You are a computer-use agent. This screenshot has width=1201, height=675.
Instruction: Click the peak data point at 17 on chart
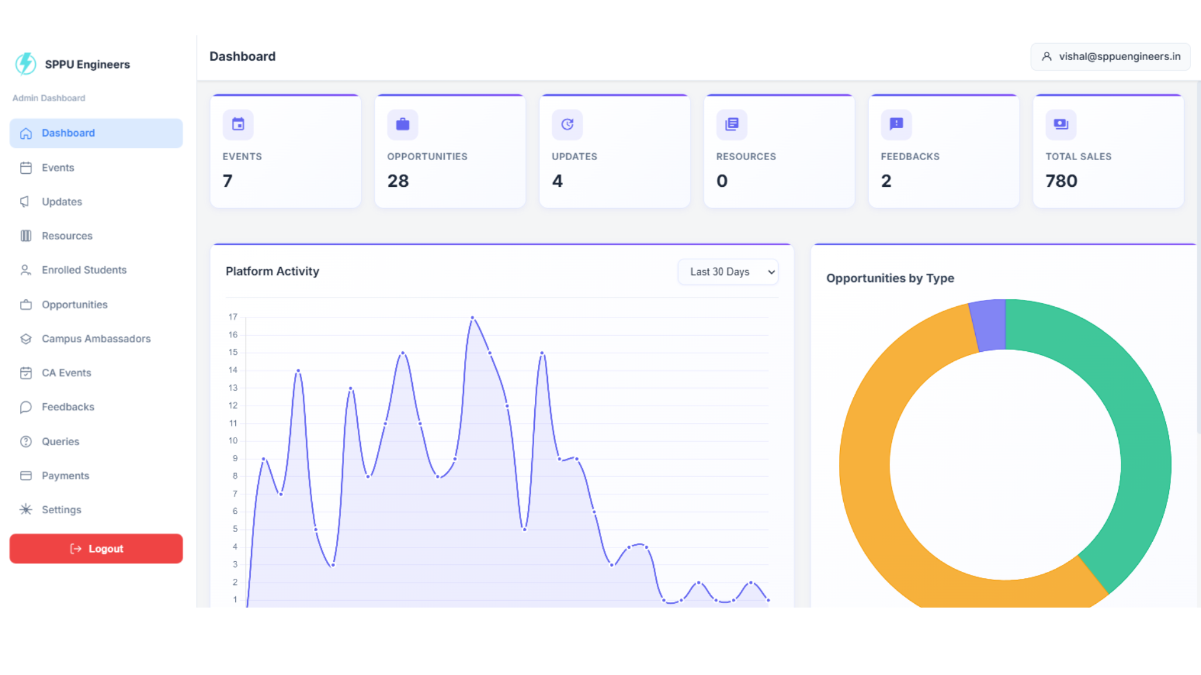pyautogui.click(x=472, y=317)
